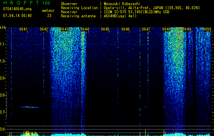Click the 0649 time marker
Viewport: 214px width, 136px height.
(x=187, y=29)
